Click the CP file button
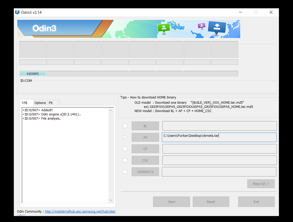Screen dimensions: 293x222 [145, 149]
